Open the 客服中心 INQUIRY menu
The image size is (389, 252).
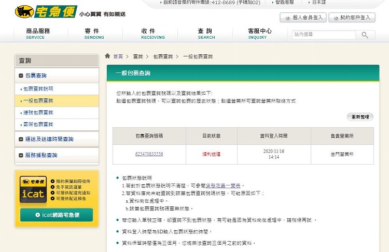click(260, 34)
